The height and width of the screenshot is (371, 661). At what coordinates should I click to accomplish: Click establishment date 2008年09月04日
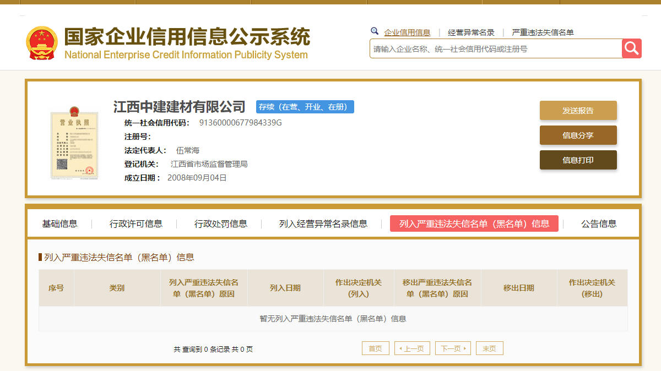coord(197,178)
